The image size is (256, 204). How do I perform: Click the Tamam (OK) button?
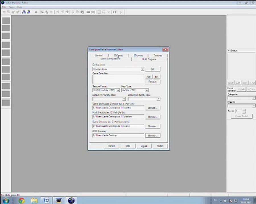[x=112, y=146]
